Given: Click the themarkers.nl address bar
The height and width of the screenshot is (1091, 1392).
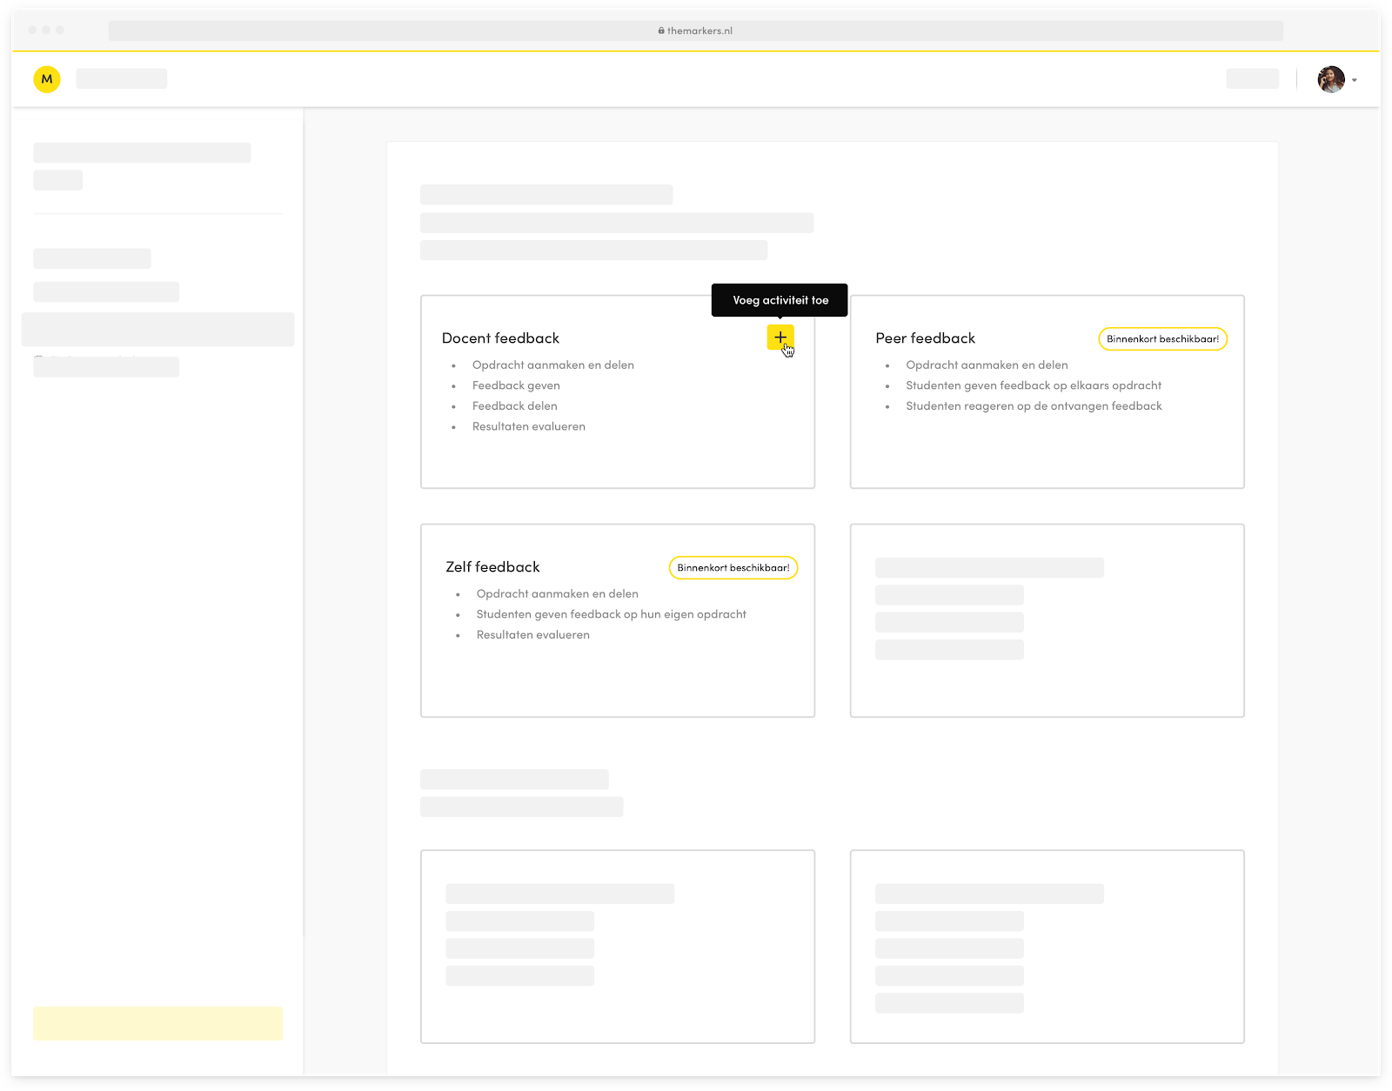Looking at the screenshot, I should (x=696, y=30).
